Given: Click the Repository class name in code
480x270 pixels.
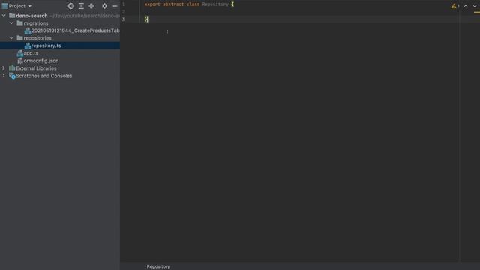Looking at the screenshot, I should (x=215, y=4).
